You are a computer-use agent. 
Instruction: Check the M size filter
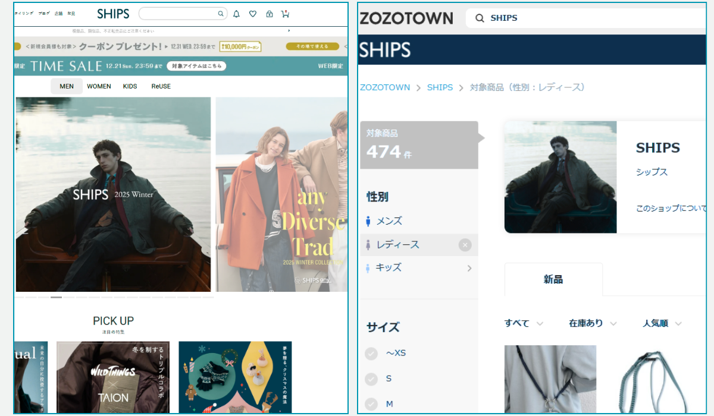tap(371, 404)
